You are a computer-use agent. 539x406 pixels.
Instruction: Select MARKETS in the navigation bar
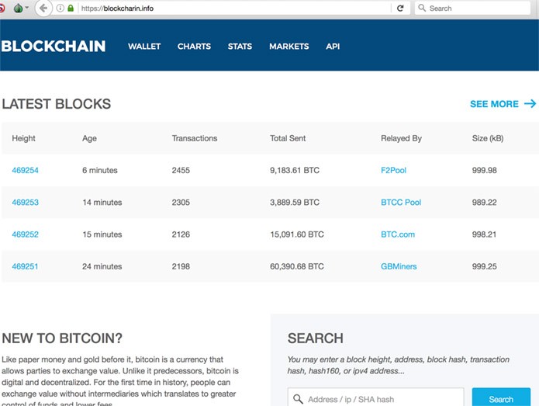click(x=289, y=47)
